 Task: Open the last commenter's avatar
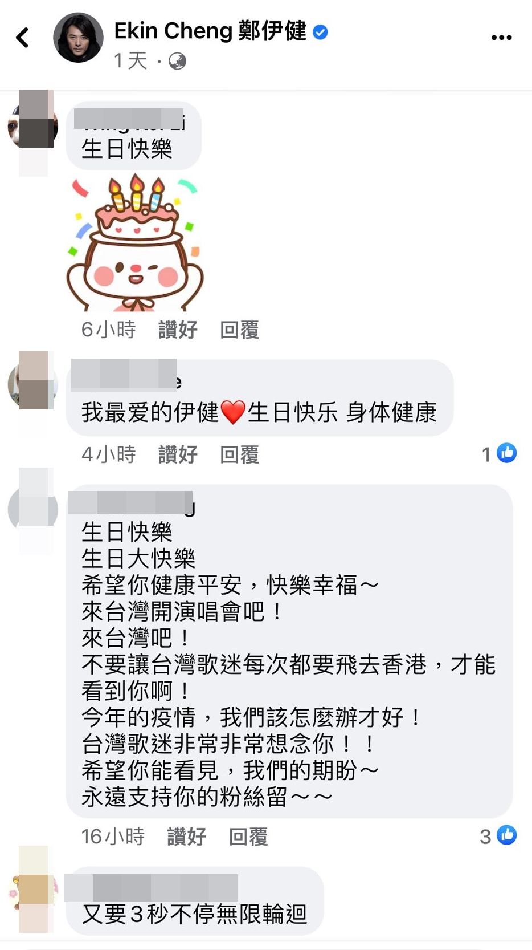33,892
